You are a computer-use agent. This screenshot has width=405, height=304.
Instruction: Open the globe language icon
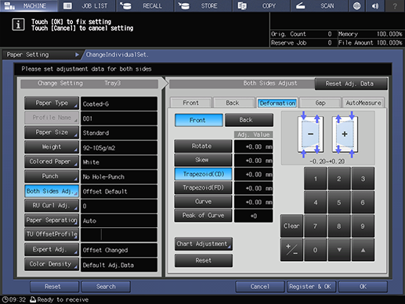click(x=356, y=5)
